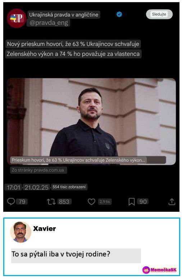This screenshot has width=182, height=279.
Task: Share the post via upload arrow icon
Action: click(x=172, y=202)
